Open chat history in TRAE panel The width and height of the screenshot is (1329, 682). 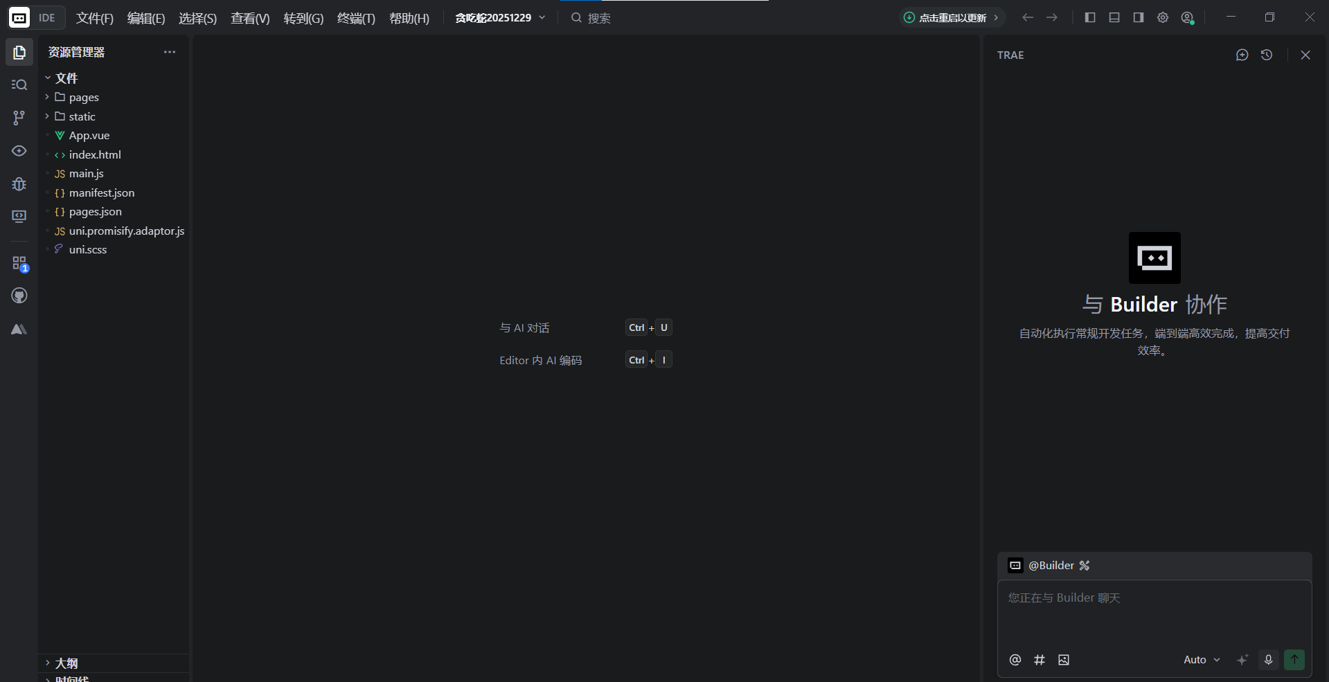tap(1267, 55)
